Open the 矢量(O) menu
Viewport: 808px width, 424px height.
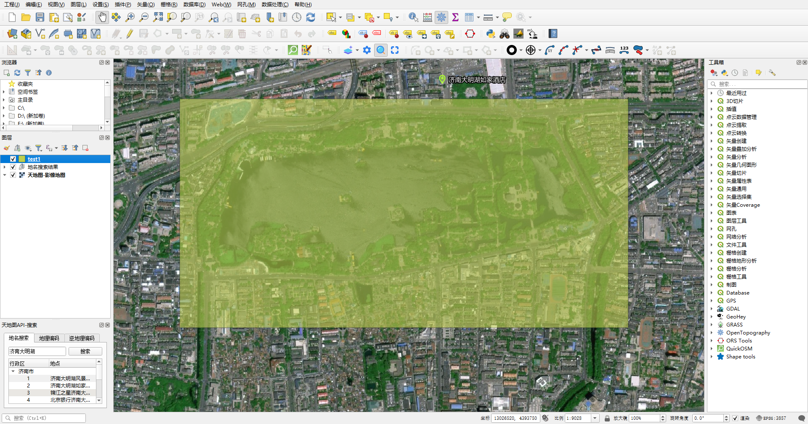coord(146,4)
